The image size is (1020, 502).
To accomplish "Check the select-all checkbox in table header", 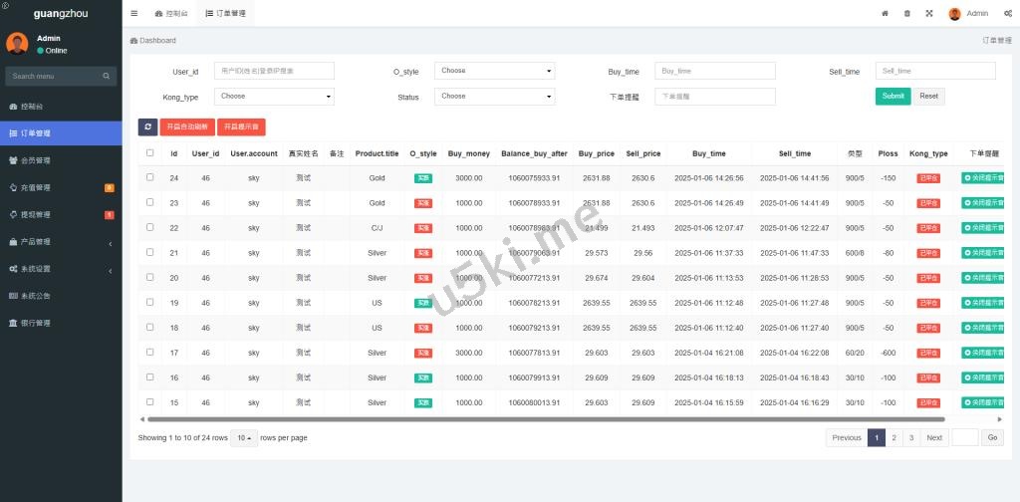I will pyautogui.click(x=150, y=153).
